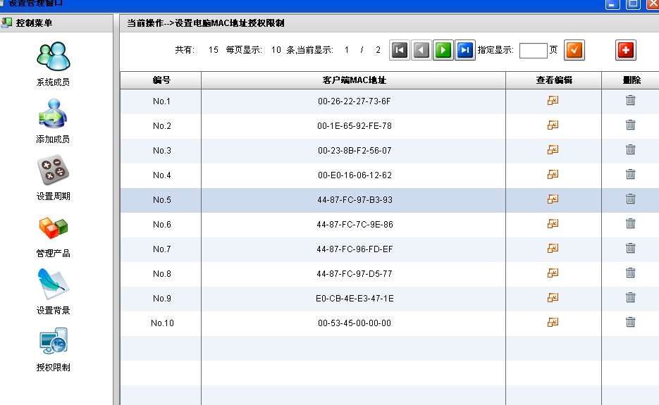Go to the previous page
The width and height of the screenshot is (659, 405).
[421, 51]
